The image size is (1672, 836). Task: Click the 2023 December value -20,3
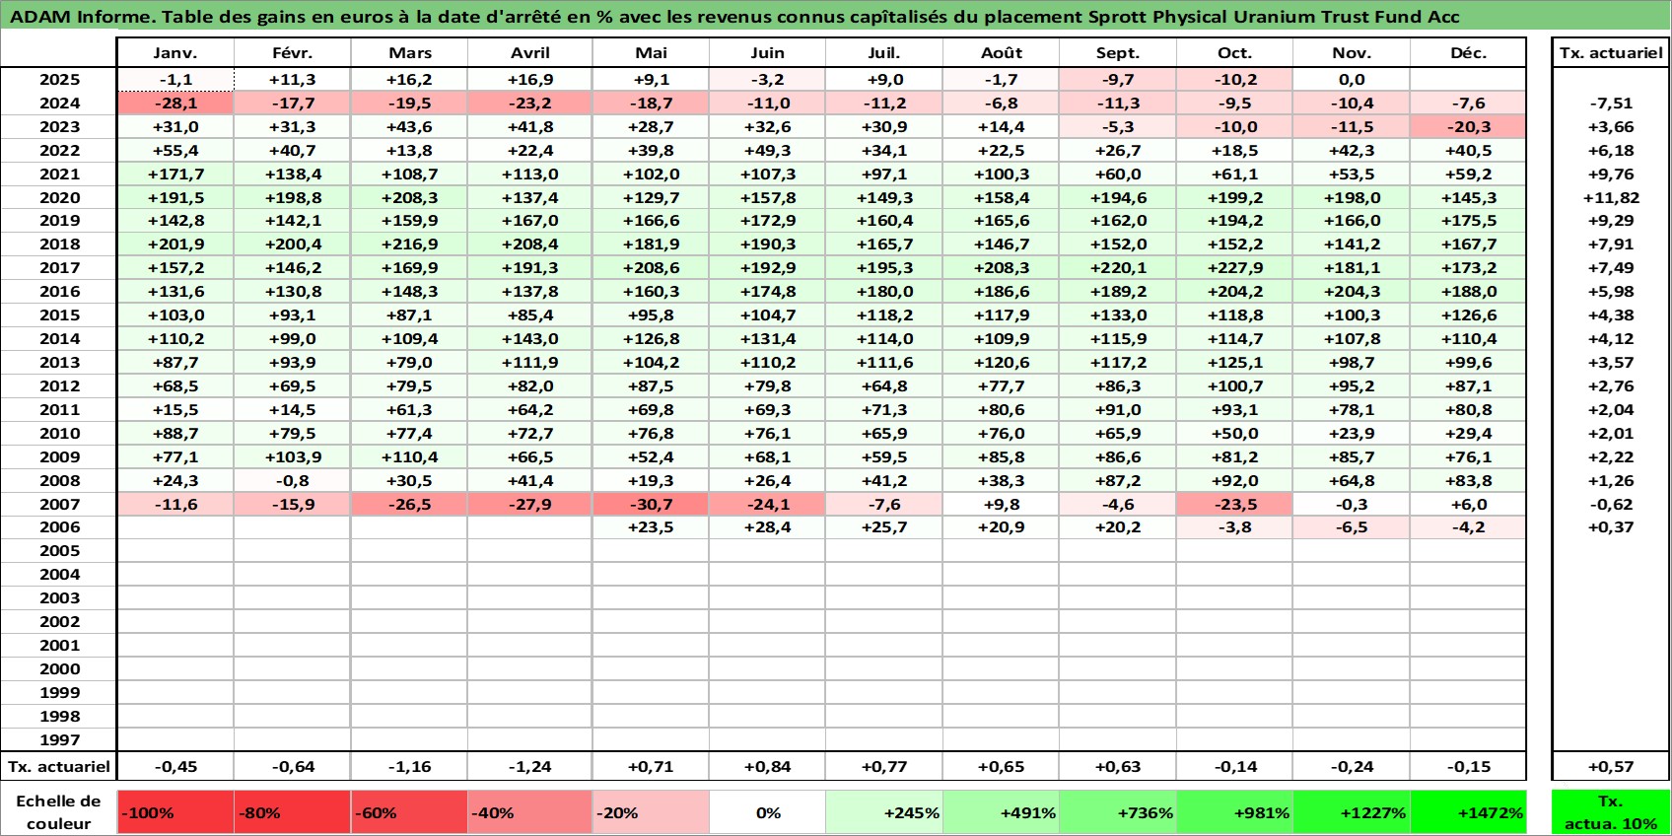(x=1469, y=127)
